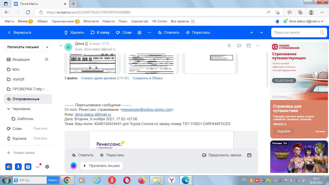Image resolution: width=329 pixels, height=185 pixels.
Task: Start a video call from the letter header
Action: click(239, 46)
